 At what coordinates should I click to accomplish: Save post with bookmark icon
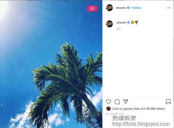[168, 102]
